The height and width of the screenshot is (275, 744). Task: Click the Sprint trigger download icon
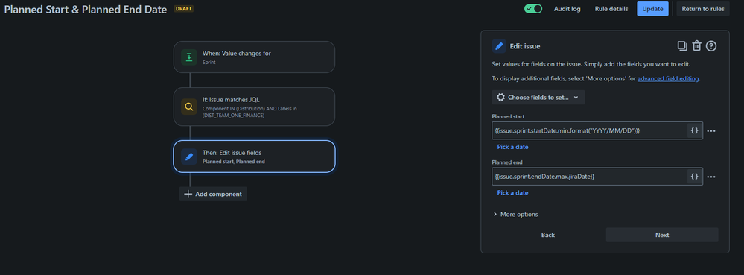tap(189, 57)
